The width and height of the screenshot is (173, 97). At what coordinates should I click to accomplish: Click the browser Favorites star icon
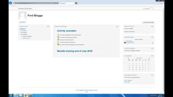coord(161,3)
